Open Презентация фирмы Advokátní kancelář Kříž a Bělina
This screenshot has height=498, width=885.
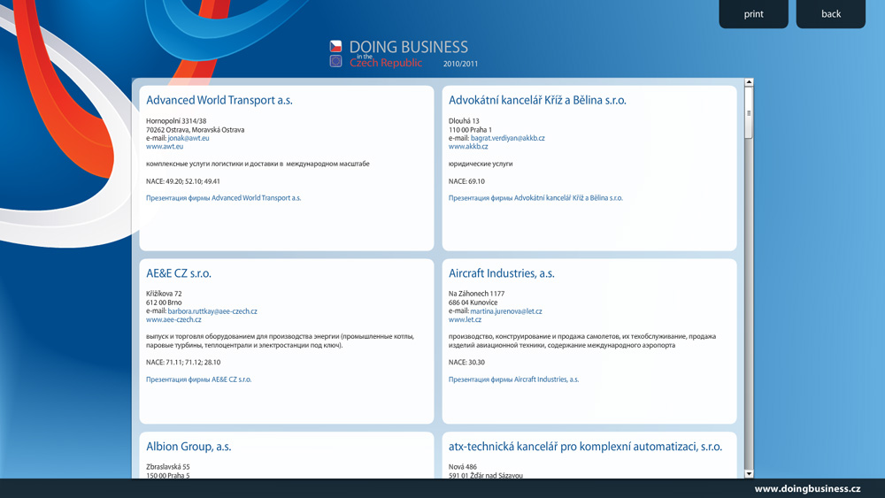pos(535,198)
